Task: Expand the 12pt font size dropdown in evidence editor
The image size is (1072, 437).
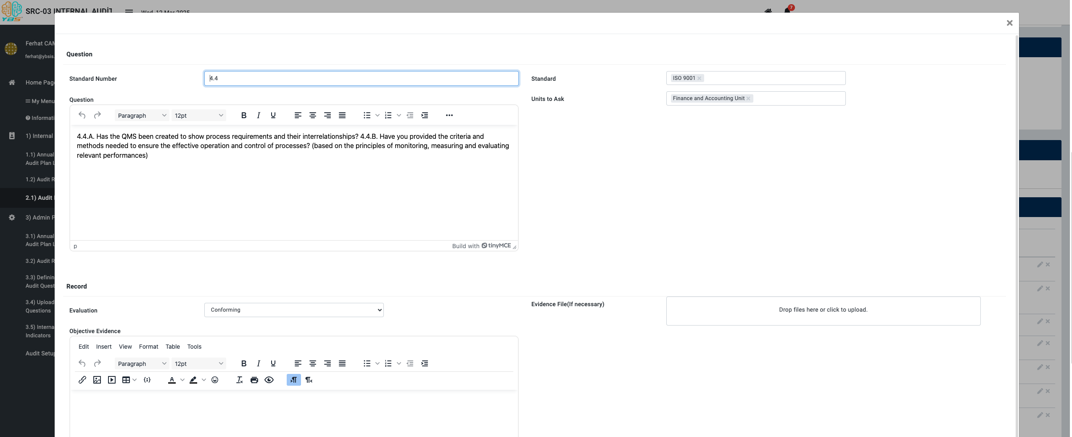Action: click(x=198, y=363)
